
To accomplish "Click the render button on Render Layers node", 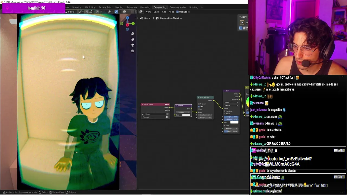I will [167, 117].
